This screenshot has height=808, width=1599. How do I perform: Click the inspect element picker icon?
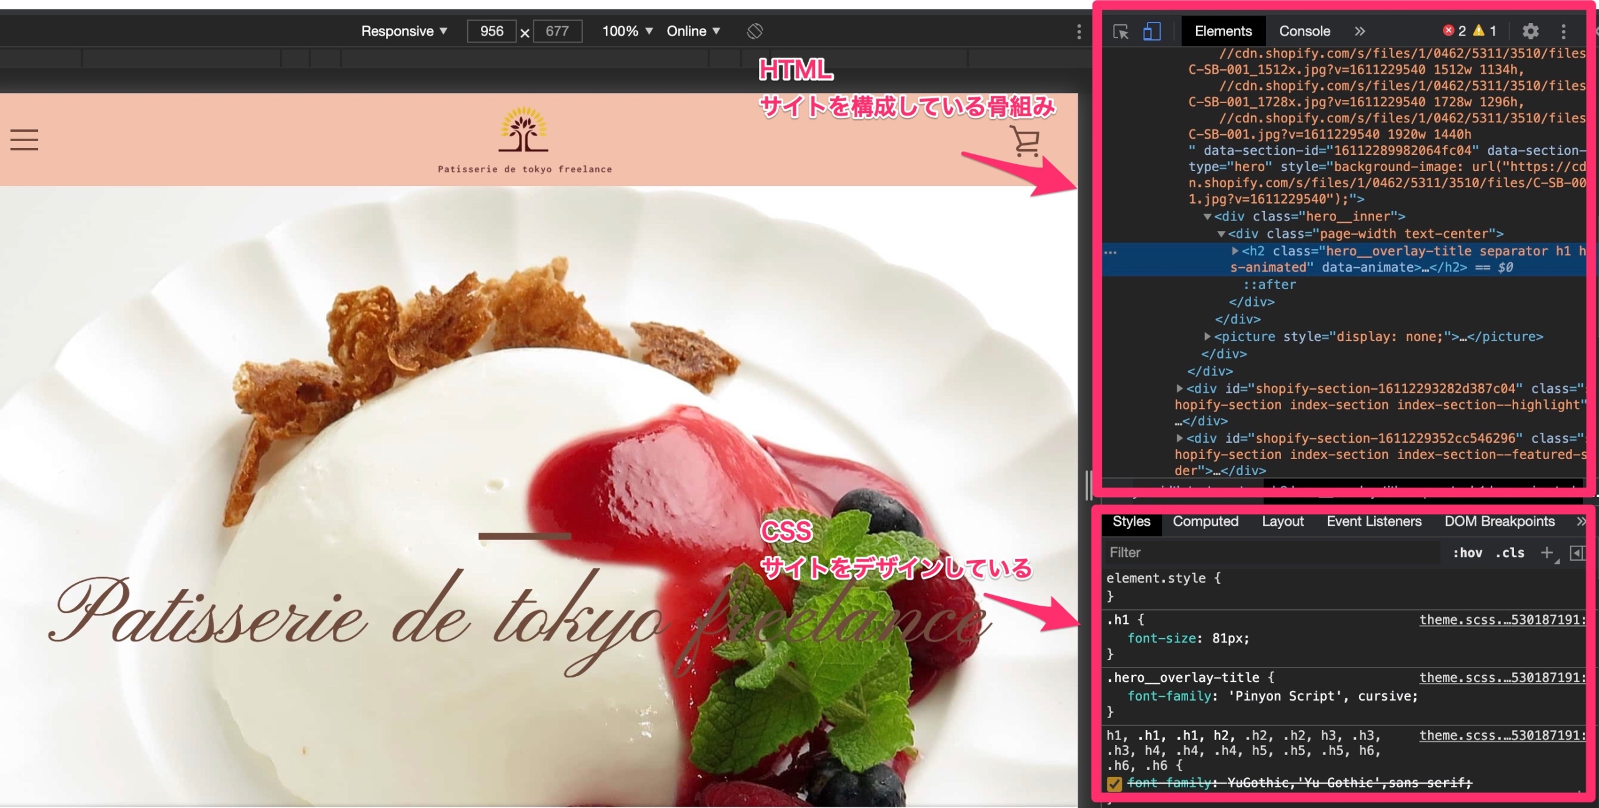click(1121, 31)
